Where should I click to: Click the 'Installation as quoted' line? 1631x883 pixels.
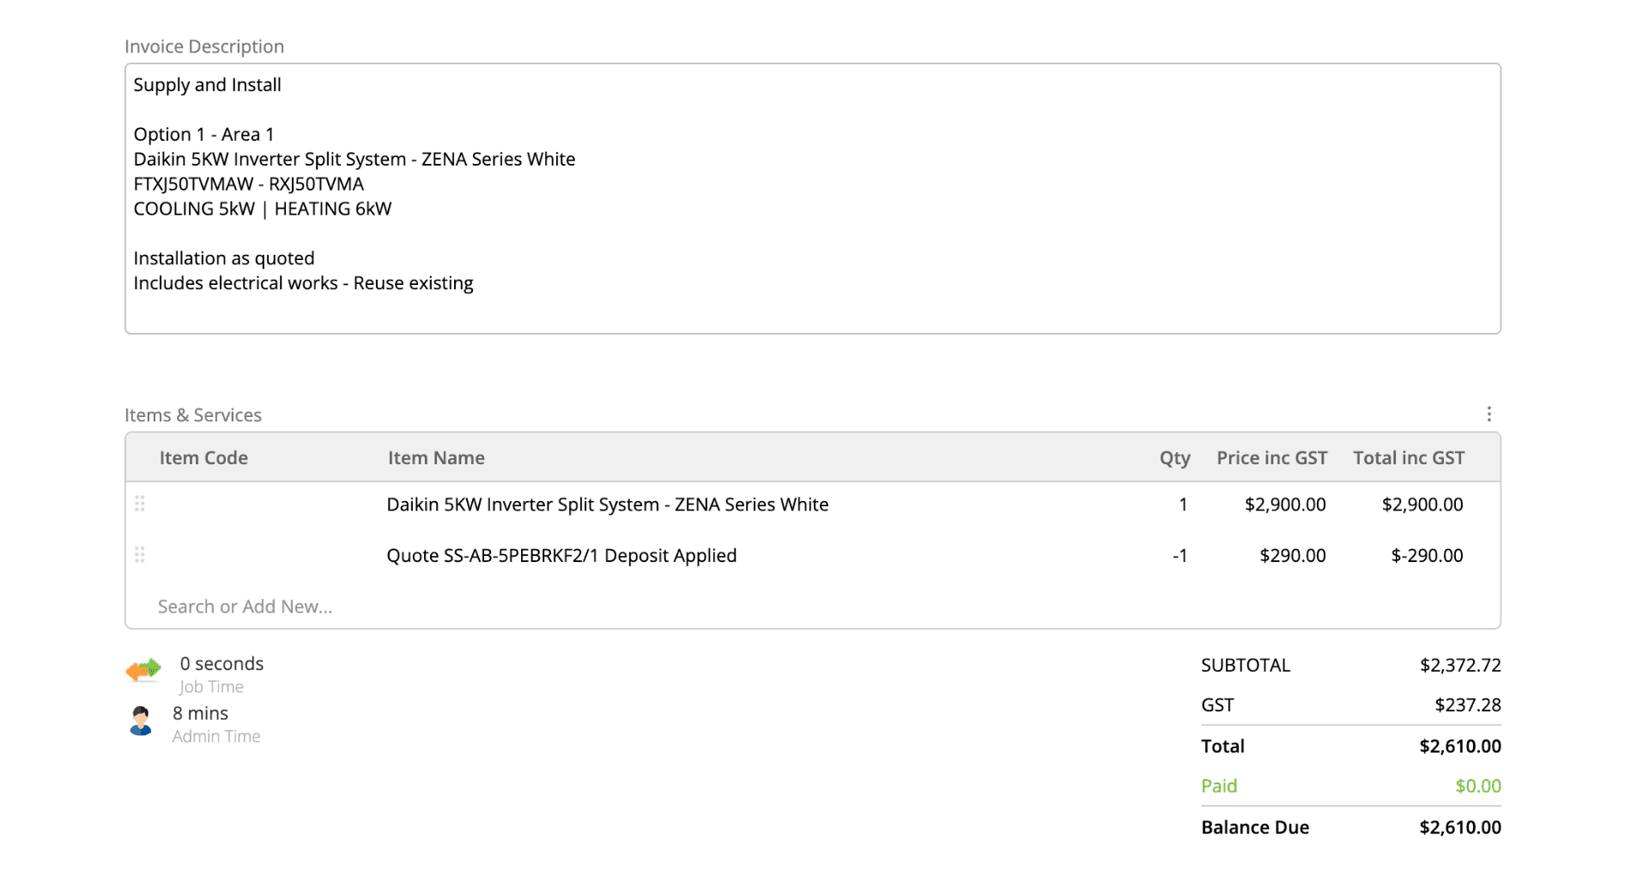pos(224,259)
